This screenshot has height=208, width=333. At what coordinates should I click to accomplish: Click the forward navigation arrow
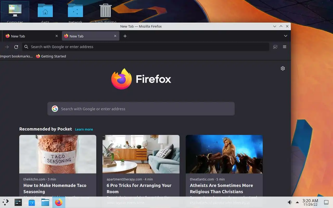tap(7, 47)
